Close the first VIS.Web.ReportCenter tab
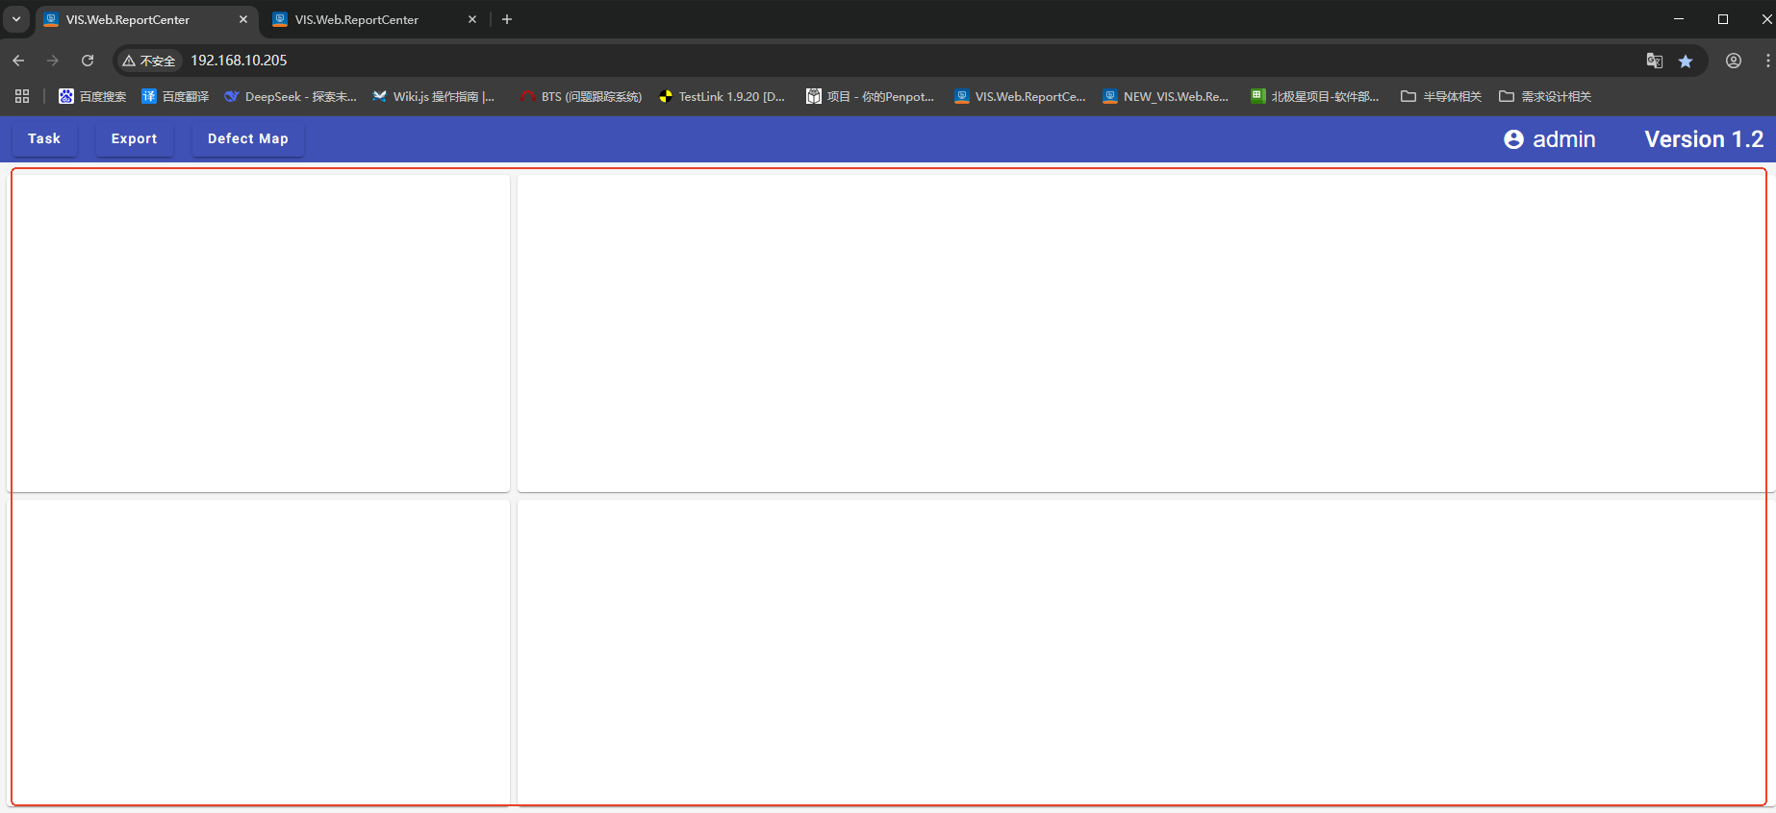 point(242,19)
